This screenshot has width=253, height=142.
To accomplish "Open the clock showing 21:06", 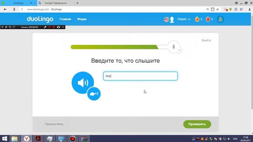I will 245,139.
